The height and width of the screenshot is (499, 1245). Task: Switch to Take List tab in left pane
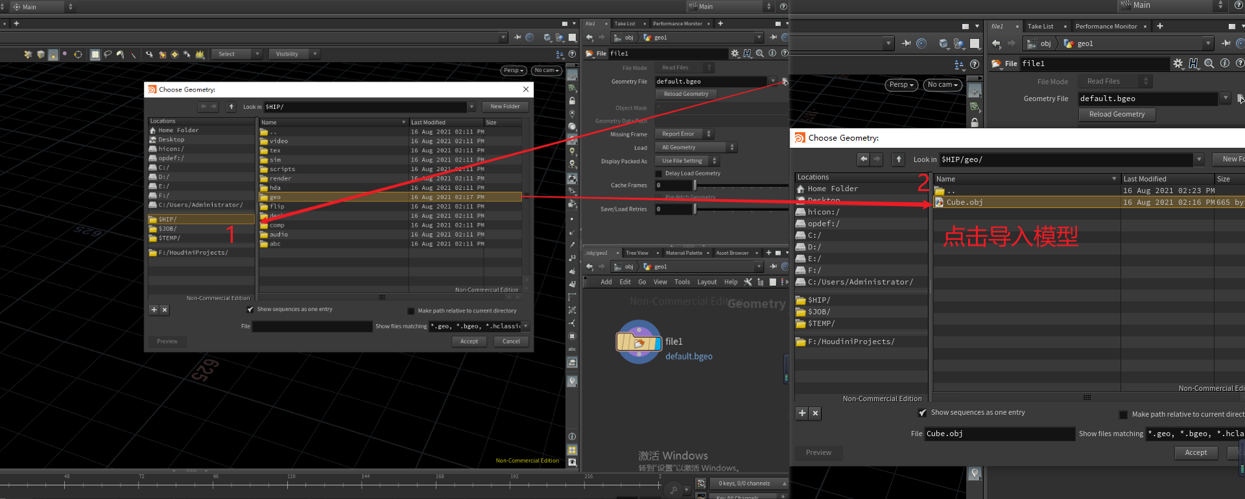pyautogui.click(x=625, y=24)
